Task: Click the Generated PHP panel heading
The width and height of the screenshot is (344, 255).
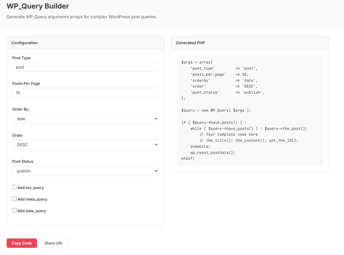Action: pos(190,43)
